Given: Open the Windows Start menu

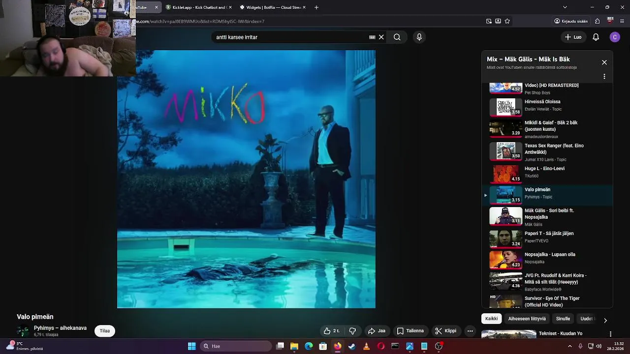Looking at the screenshot, I should tap(191, 346).
